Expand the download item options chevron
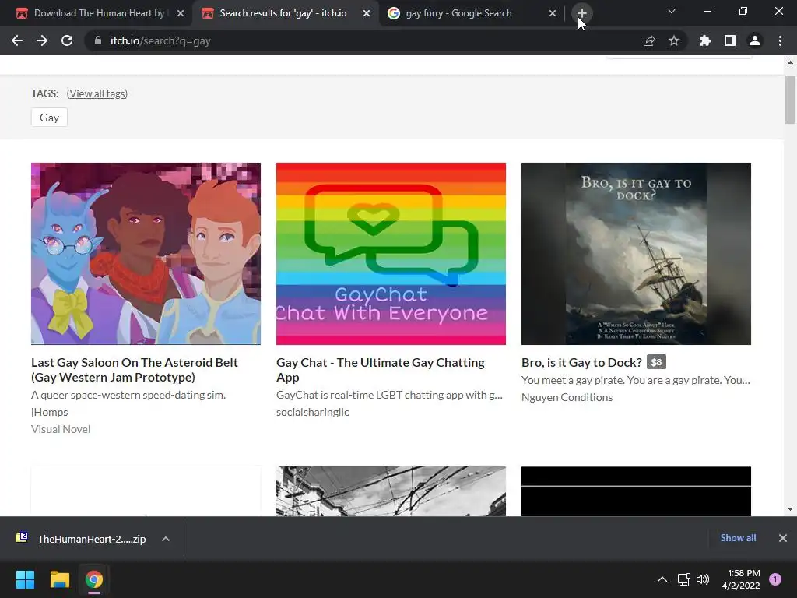 point(166,539)
